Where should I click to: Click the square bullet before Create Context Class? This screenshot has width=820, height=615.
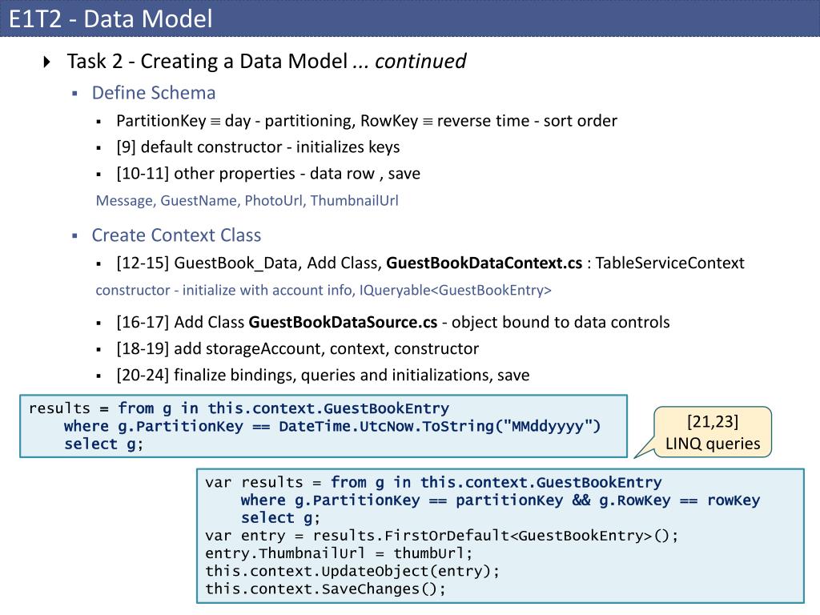pos(74,236)
